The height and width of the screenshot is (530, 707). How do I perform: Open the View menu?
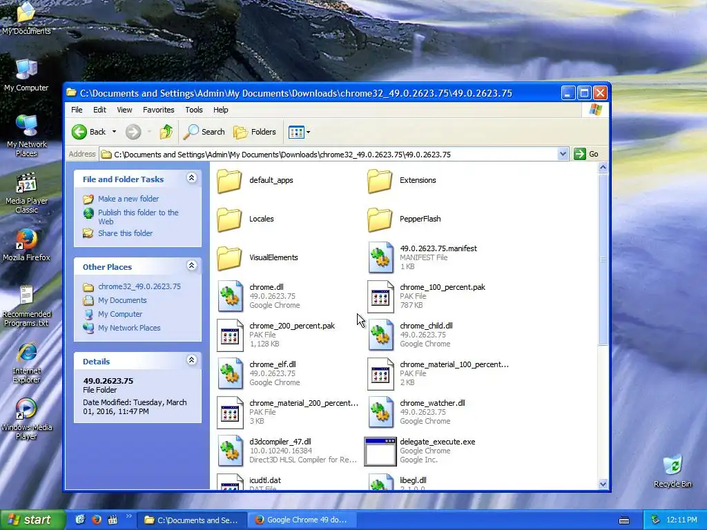click(124, 110)
